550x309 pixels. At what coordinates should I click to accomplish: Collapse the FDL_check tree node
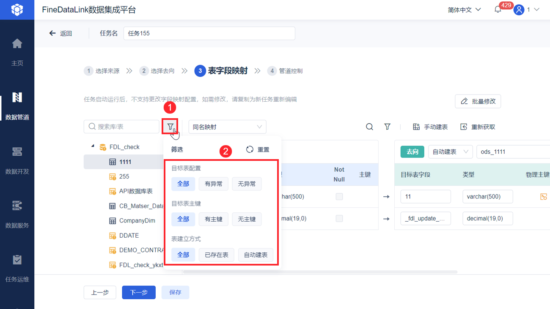coord(93,146)
